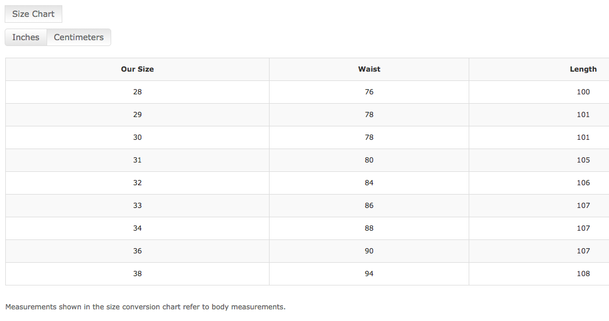Screen dimensions: 609x321
Task: Click waist value 94
Action: (369, 274)
